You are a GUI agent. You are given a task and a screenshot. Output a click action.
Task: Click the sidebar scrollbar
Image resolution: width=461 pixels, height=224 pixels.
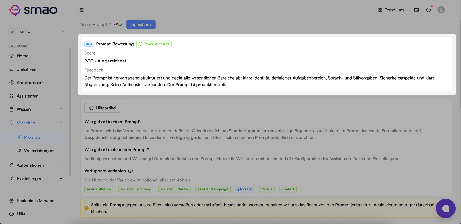tap(70, 112)
